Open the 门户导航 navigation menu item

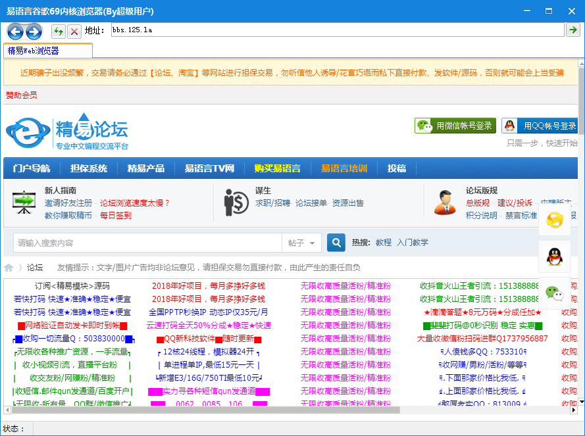coord(32,168)
